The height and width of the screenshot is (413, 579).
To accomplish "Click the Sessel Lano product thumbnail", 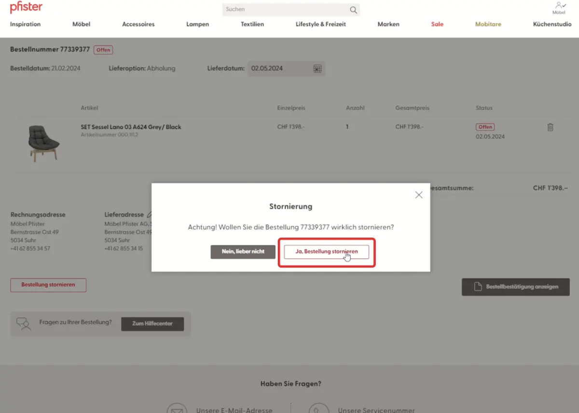I will 43,143.
